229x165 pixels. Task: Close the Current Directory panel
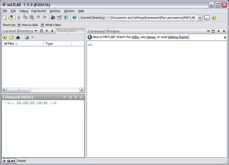tap(52, 31)
